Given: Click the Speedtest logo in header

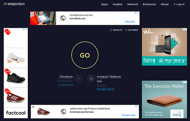Looking at the screenshot, I should click(14, 4).
